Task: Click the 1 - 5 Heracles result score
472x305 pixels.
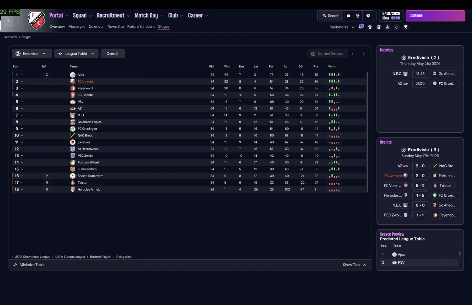Action: click(420, 195)
